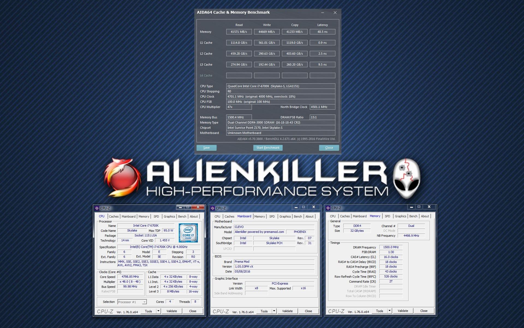
Task: Click the Memory Latency value 48.5 ns
Action: point(323,32)
